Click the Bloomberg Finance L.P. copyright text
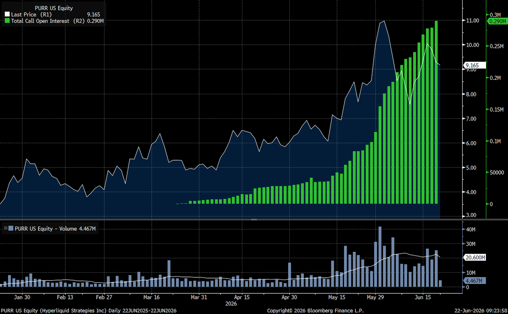508x314 pixels. click(315, 311)
